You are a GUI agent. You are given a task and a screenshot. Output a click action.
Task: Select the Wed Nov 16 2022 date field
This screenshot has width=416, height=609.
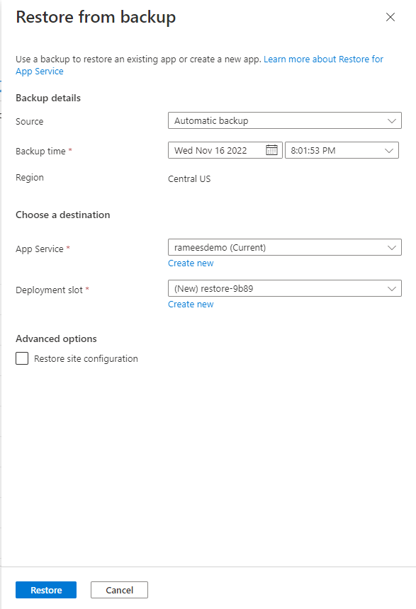pos(225,150)
